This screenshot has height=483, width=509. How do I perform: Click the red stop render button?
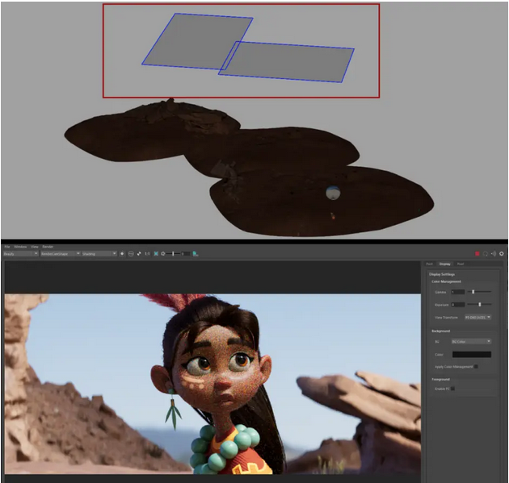[x=477, y=253]
